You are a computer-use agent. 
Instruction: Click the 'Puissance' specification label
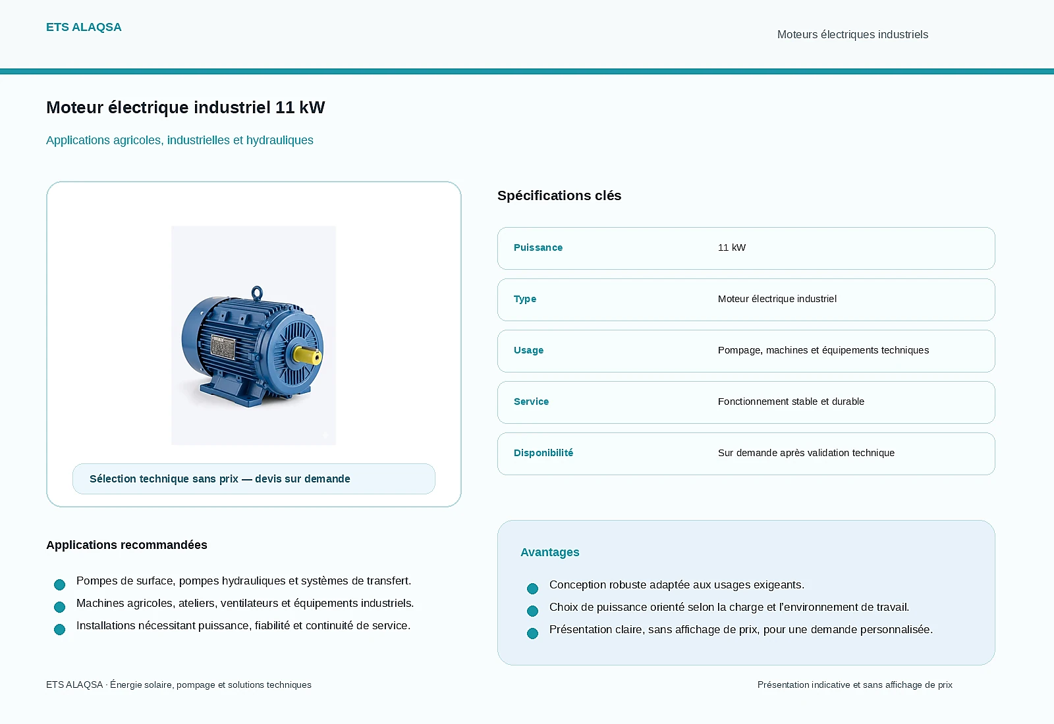tap(538, 247)
